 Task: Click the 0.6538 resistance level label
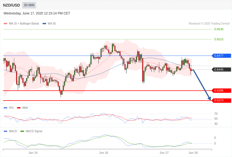point(219,29)
